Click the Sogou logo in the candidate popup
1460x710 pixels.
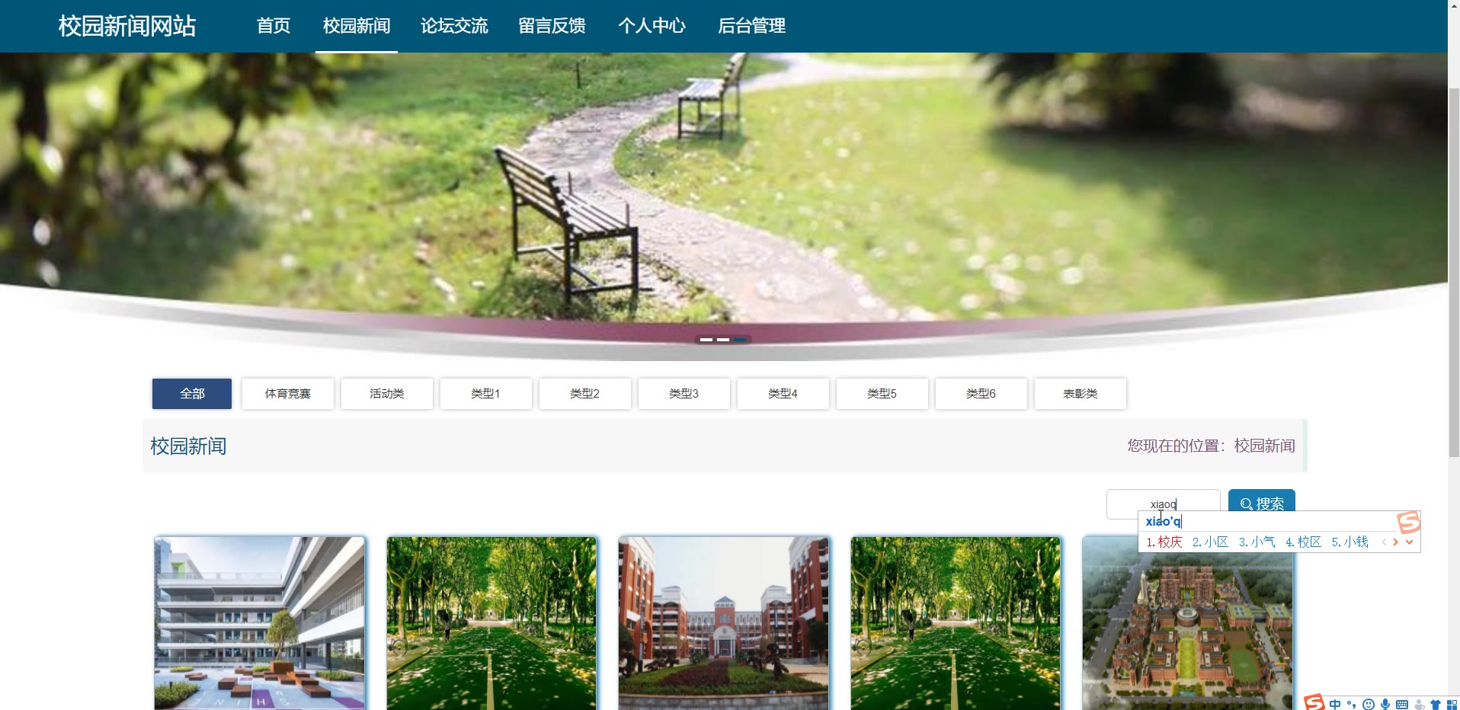pos(1409,522)
